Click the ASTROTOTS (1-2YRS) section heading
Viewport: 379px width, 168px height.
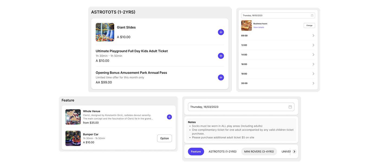113,12
